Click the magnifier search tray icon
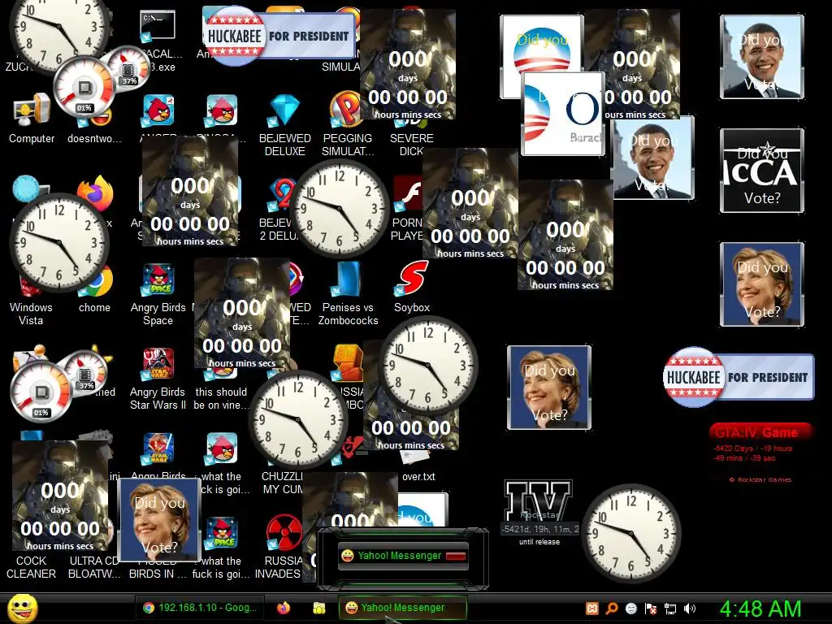Image resolution: width=832 pixels, height=624 pixels. click(611, 609)
